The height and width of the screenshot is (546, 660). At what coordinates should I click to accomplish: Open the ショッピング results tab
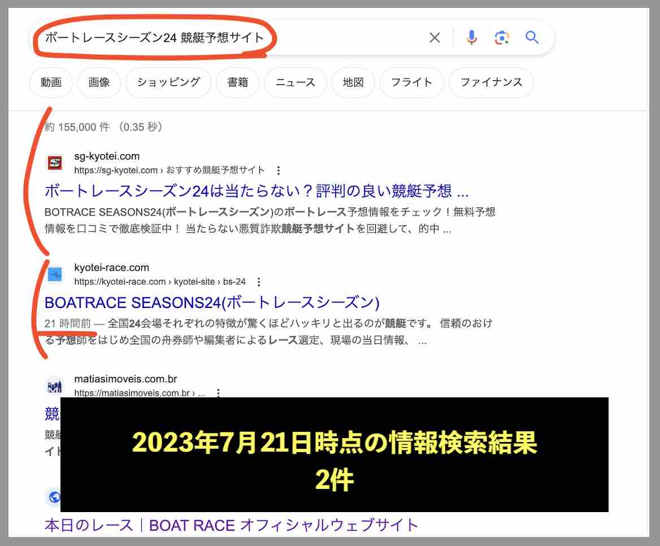point(167,83)
